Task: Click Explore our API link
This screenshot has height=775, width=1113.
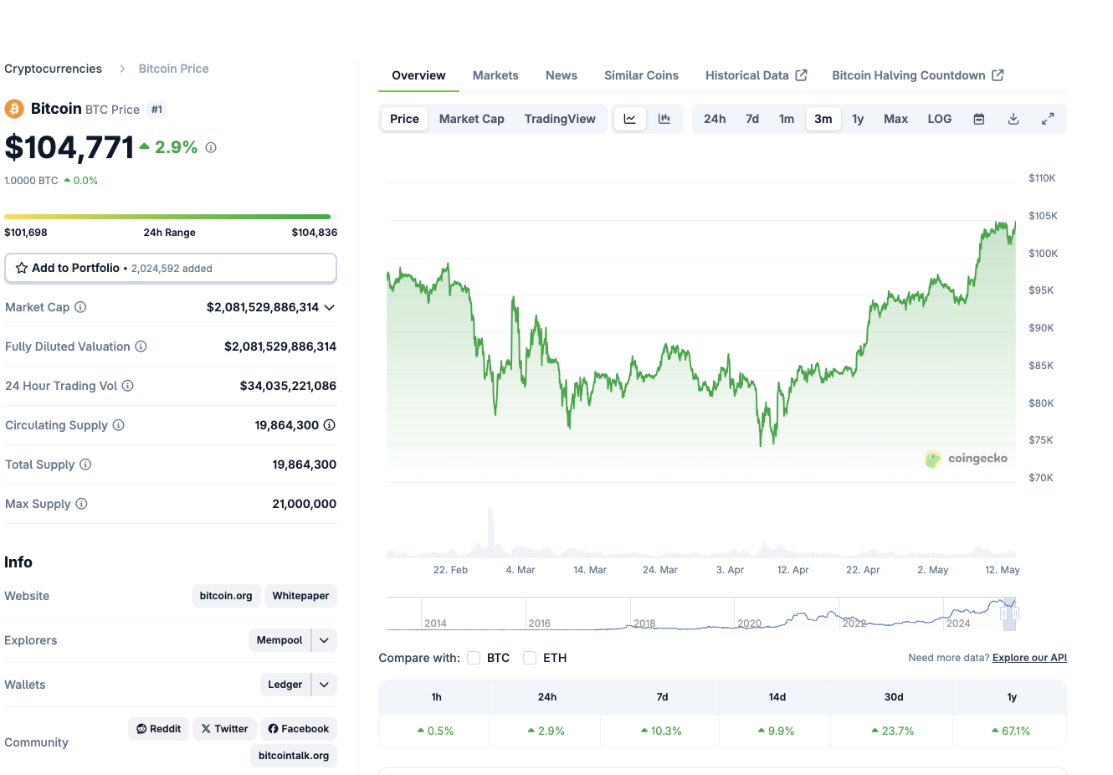Action: [x=1029, y=658]
